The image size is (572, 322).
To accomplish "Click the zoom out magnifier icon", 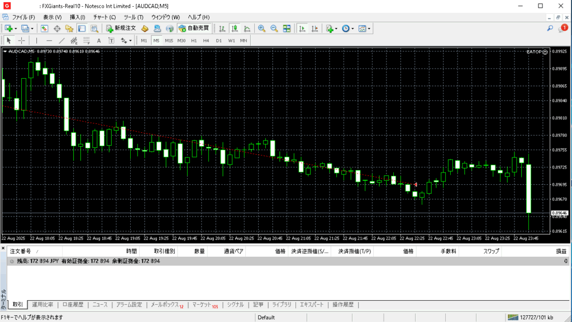I will (x=274, y=28).
